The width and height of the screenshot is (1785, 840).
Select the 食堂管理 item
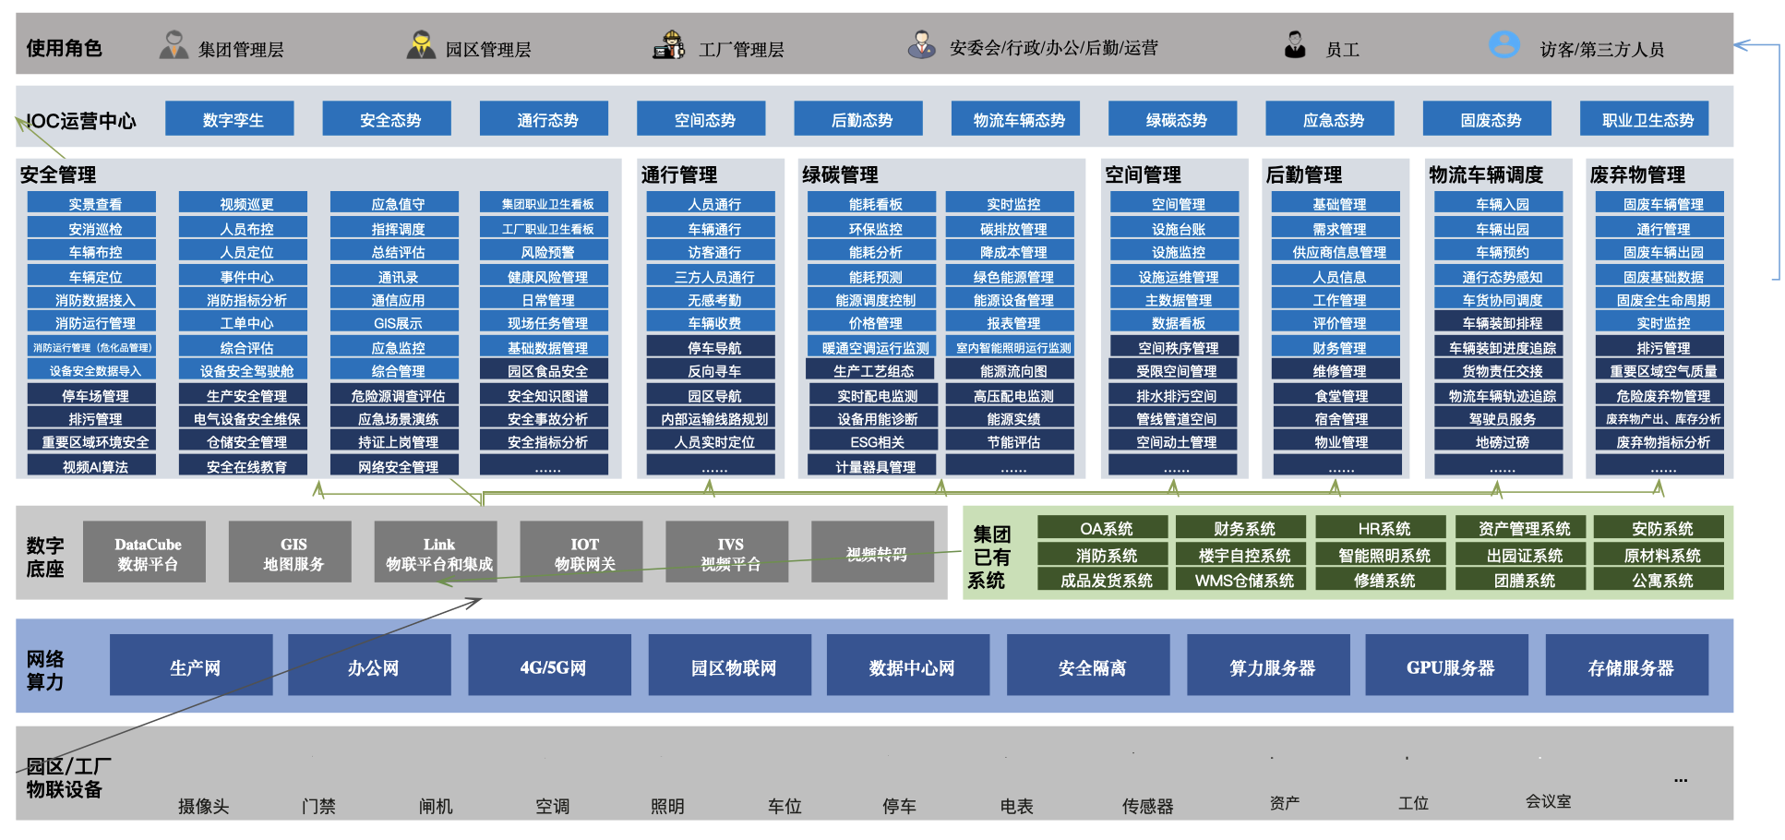[x=1336, y=395]
